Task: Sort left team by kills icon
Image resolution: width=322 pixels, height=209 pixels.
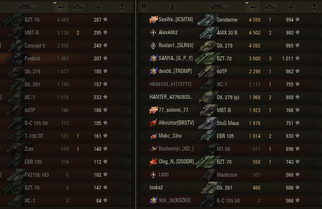Action: [78, 7]
